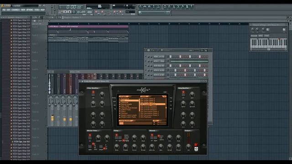The image size is (292, 164).
Task: Toggle green mute LED of third sequencer channel
Action: click(x=146, y=66)
